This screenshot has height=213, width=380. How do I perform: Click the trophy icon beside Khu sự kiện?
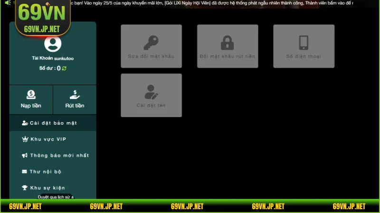(x=25, y=187)
